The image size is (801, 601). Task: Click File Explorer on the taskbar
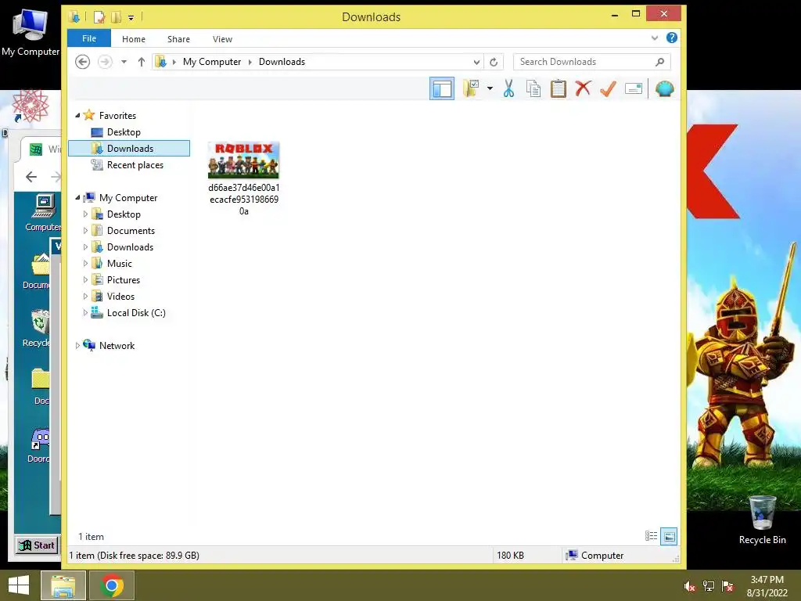tap(63, 585)
